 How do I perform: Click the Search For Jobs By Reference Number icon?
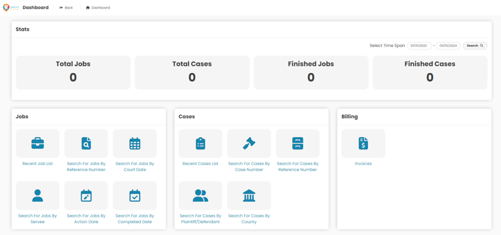click(x=86, y=143)
